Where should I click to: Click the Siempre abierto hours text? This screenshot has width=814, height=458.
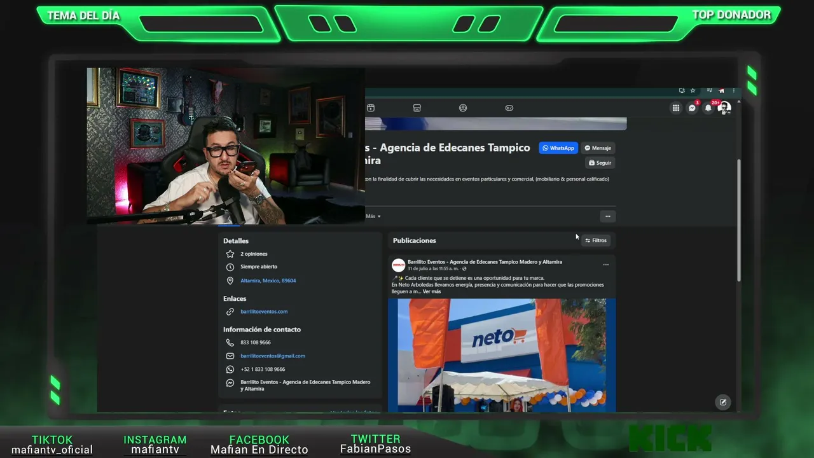tap(259, 267)
